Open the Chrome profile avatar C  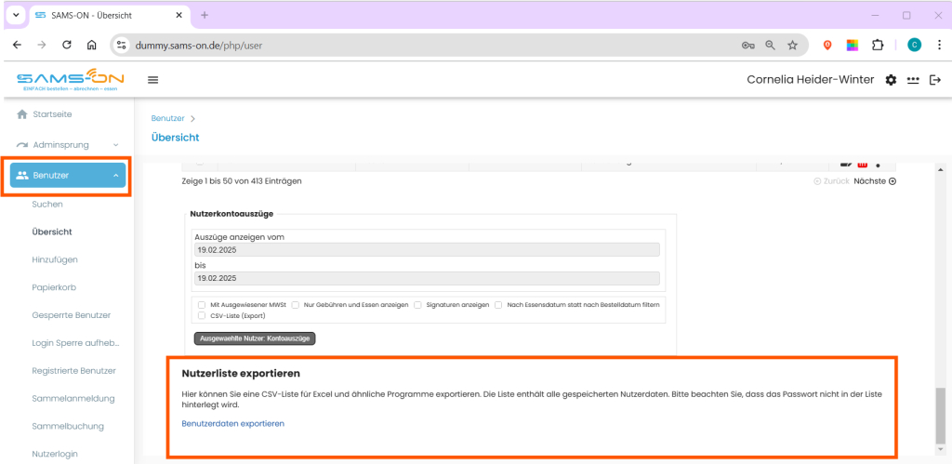914,45
